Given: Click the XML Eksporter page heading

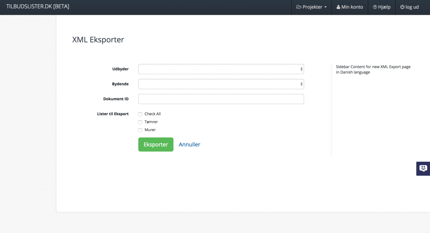Looking at the screenshot, I should (x=98, y=40).
